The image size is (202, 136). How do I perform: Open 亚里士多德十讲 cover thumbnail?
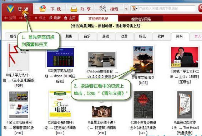click(x=102, y=110)
